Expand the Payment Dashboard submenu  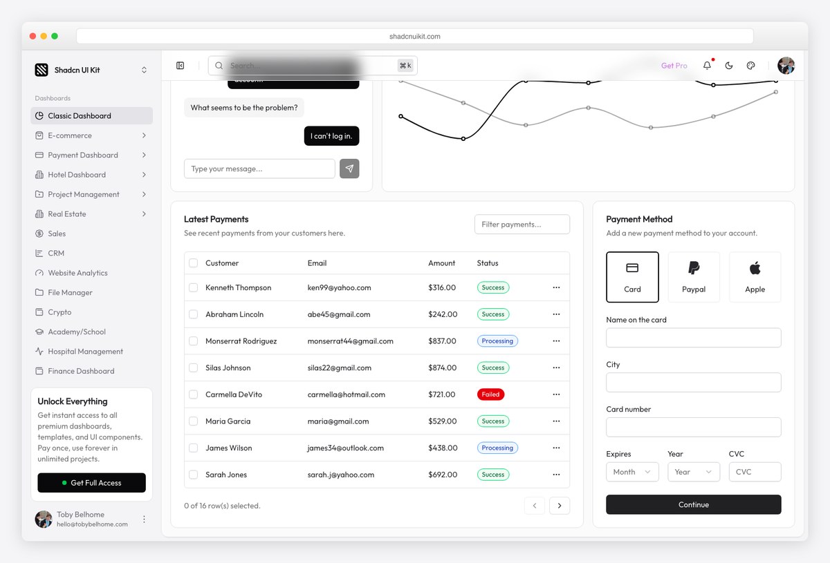pyautogui.click(x=144, y=155)
